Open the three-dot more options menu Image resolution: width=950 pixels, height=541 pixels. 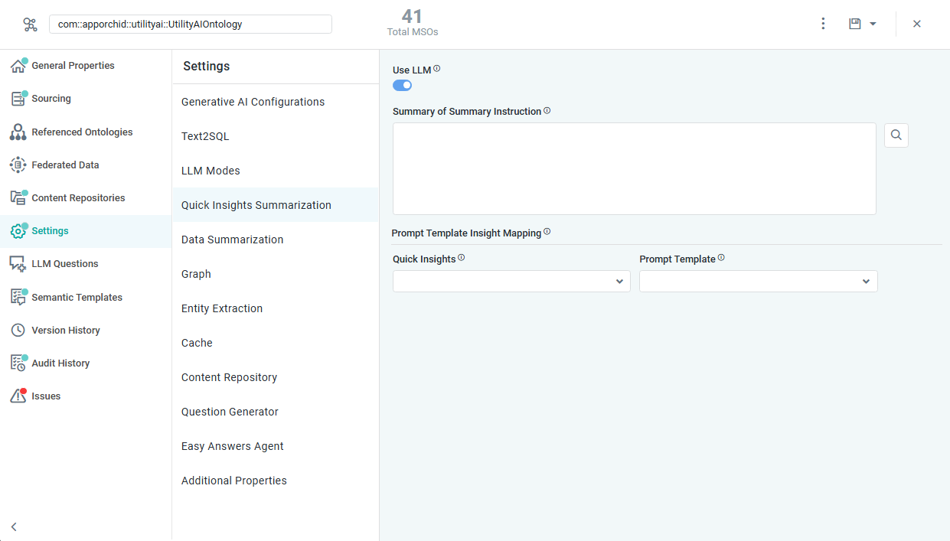click(823, 24)
